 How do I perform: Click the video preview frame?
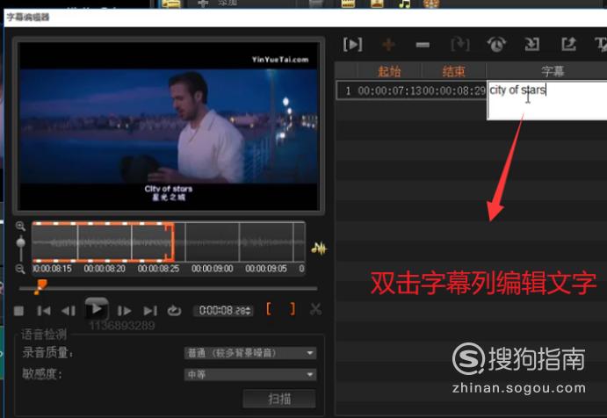(169, 126)
